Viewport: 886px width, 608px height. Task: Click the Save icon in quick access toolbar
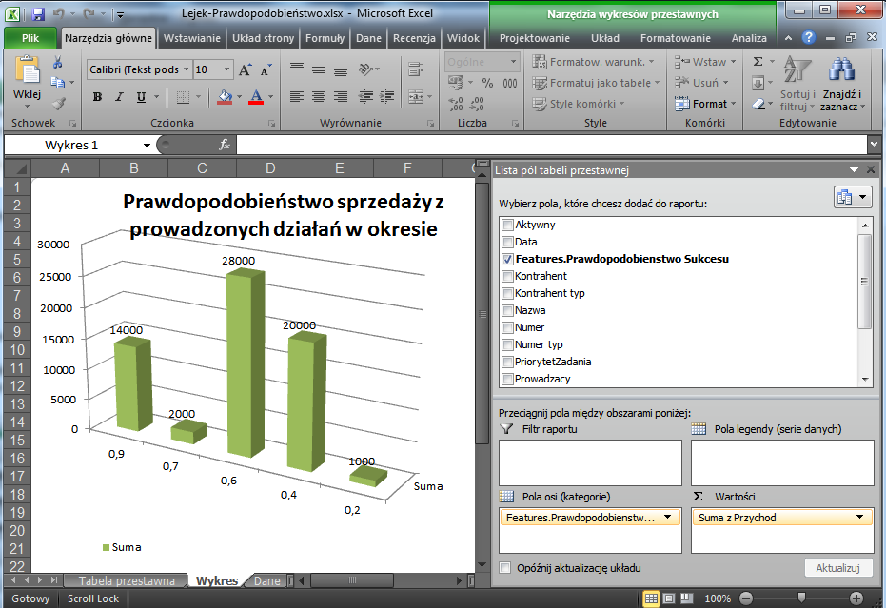[x=38, y=13]
